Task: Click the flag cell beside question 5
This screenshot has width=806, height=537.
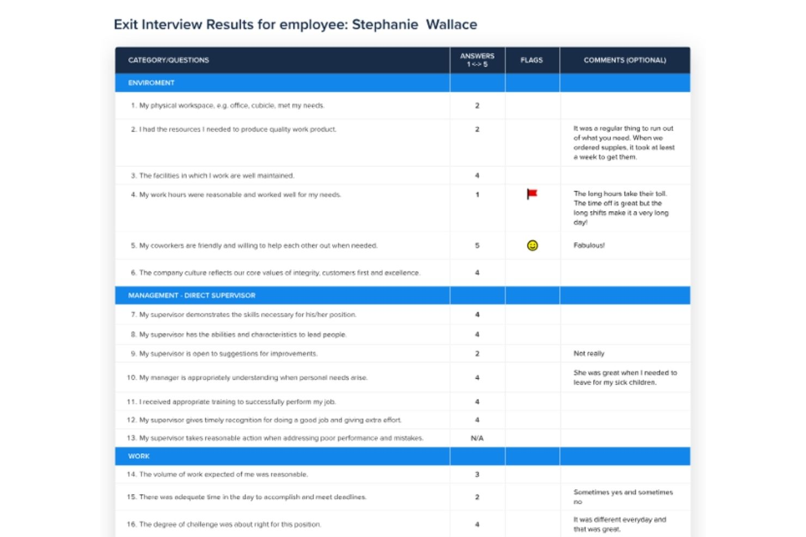Action: (x=531, y=246)
